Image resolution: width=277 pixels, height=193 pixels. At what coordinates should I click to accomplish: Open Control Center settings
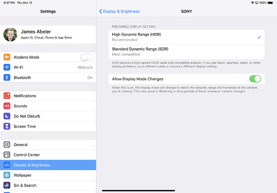coord(48,155)
